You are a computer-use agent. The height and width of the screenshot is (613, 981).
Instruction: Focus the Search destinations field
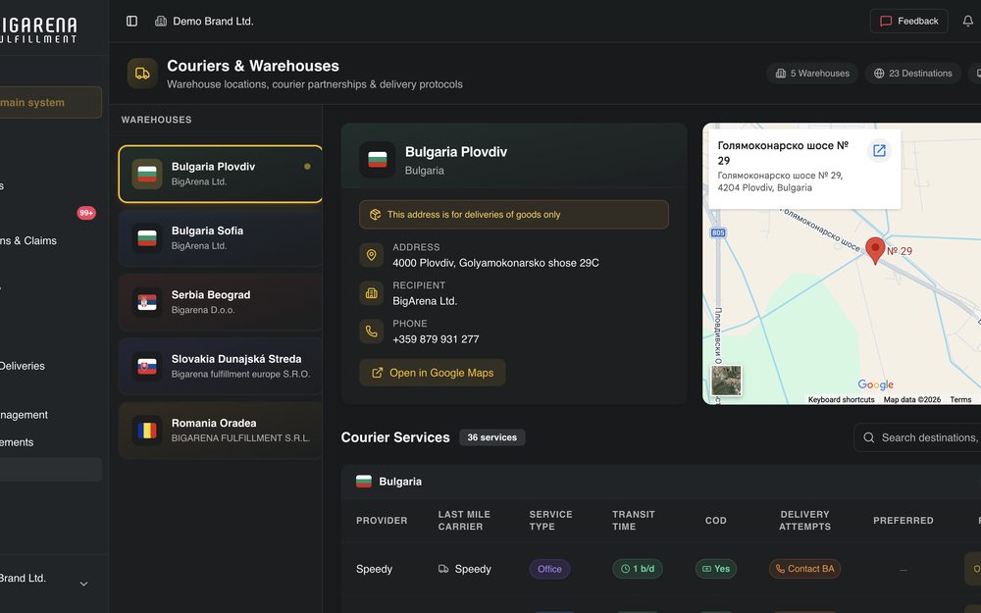(x=918, y=437)
